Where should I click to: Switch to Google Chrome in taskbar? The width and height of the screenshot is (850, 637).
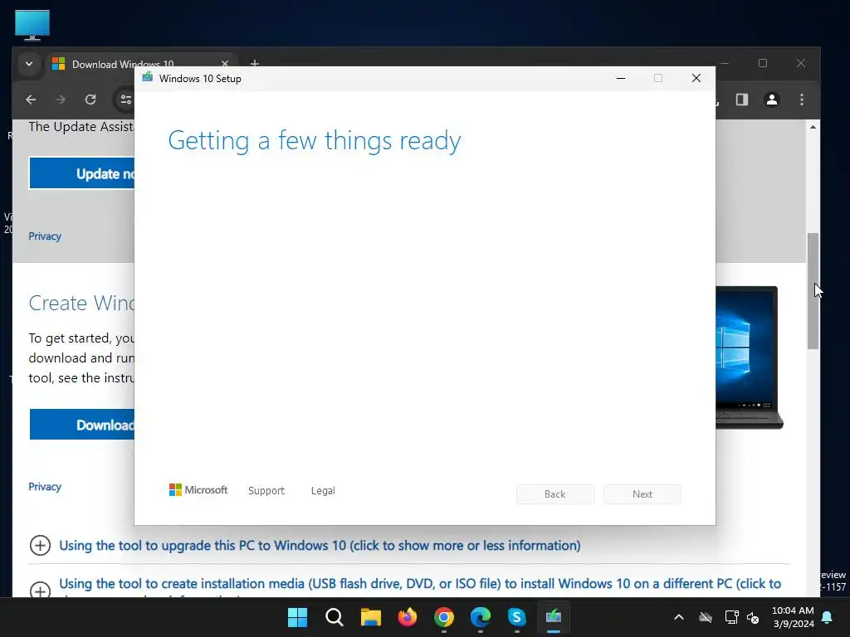[443, 617]
